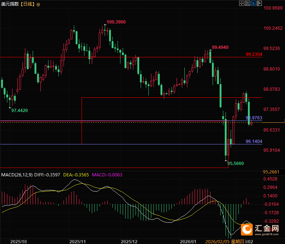Click 0.2964 on the MACD axis
285x244 pixels.
coord(270,187)
